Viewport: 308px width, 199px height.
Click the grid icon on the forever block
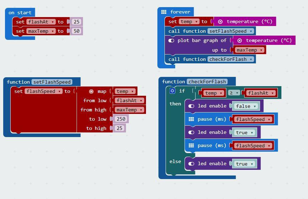[x=164, y=12]
